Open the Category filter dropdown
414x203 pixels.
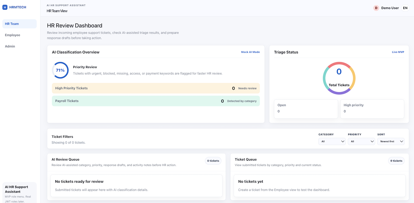click(332, 141)
